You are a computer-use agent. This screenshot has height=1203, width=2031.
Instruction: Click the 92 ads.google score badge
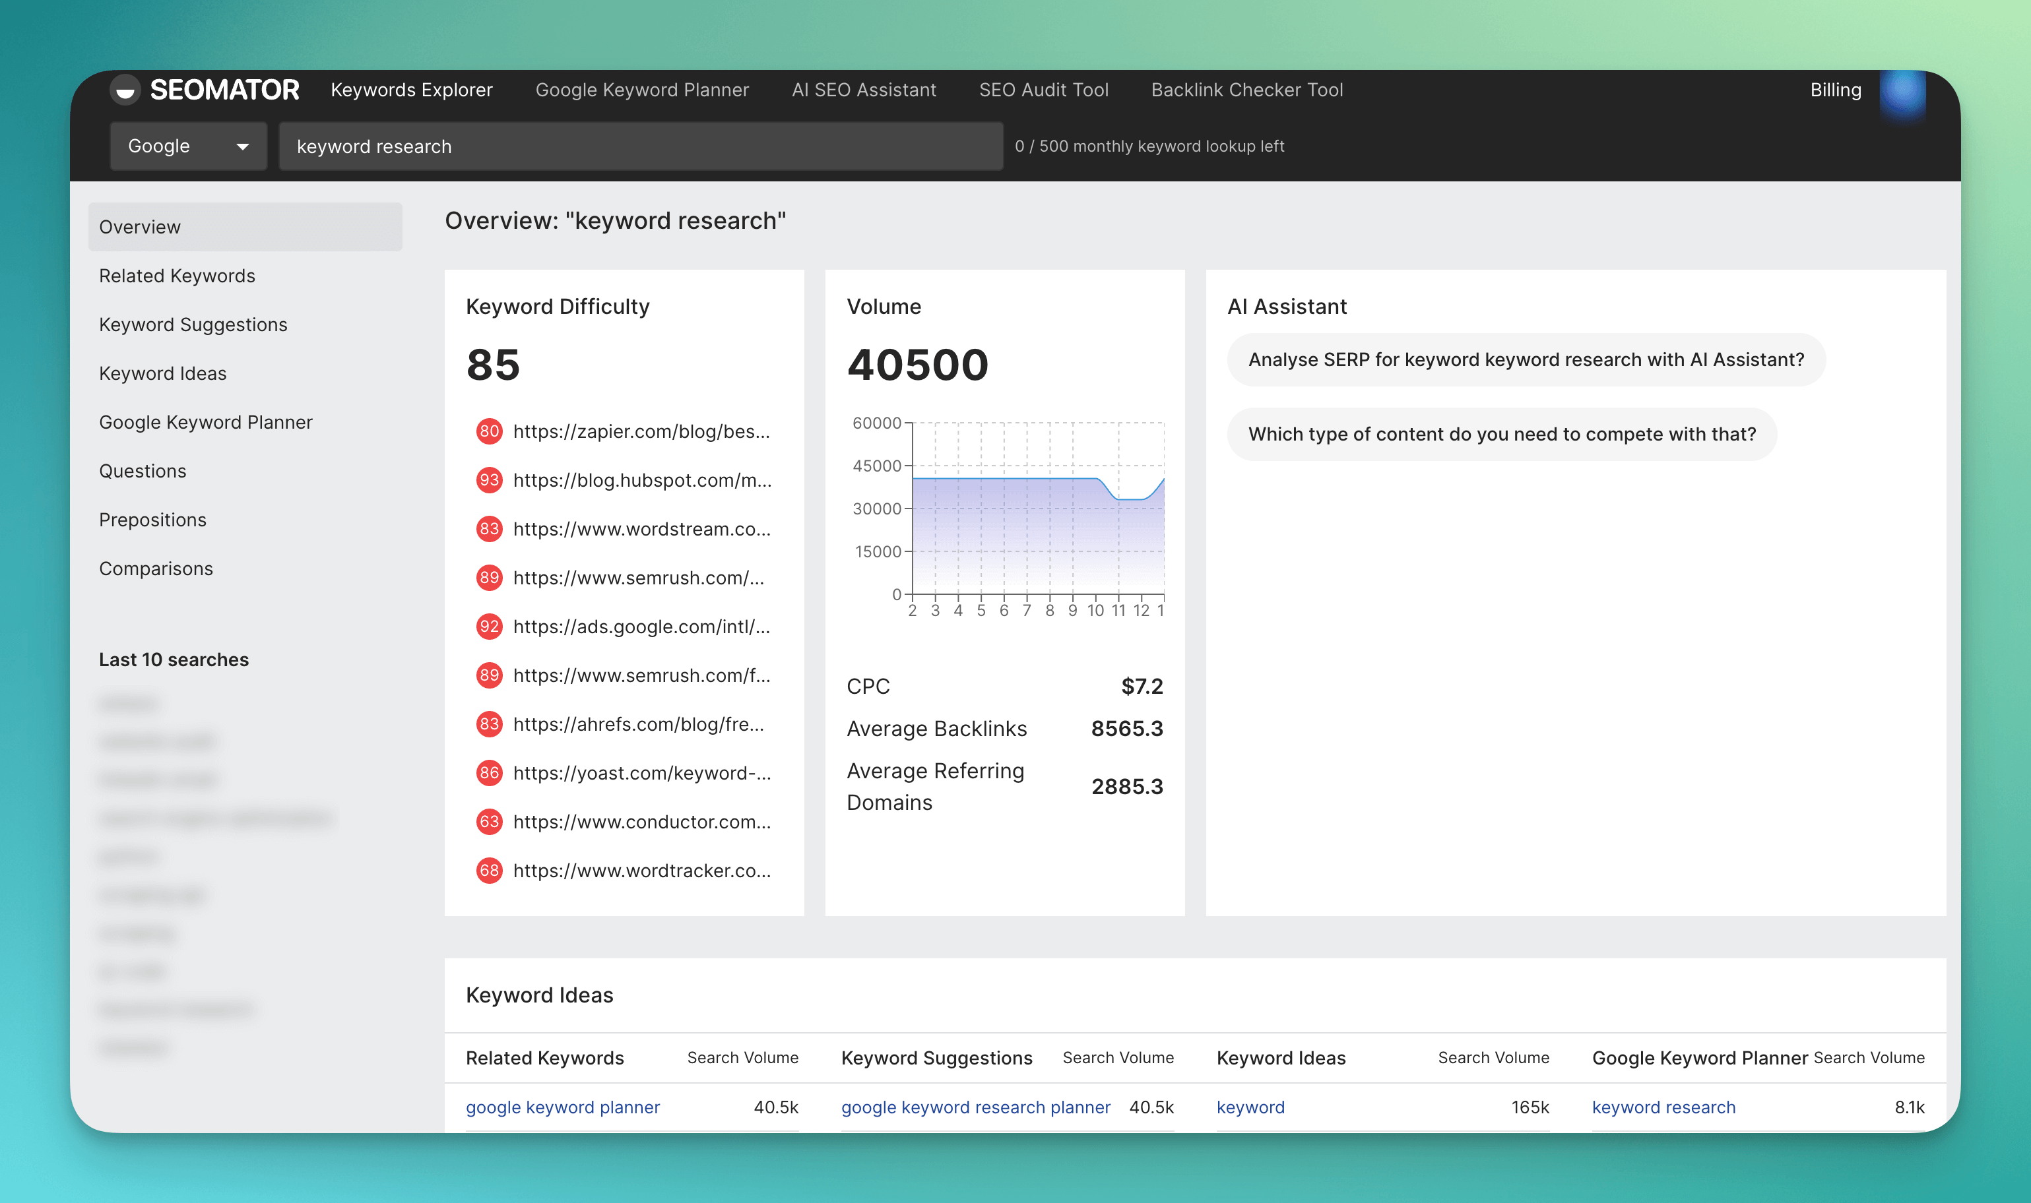(x=489, y=627)
